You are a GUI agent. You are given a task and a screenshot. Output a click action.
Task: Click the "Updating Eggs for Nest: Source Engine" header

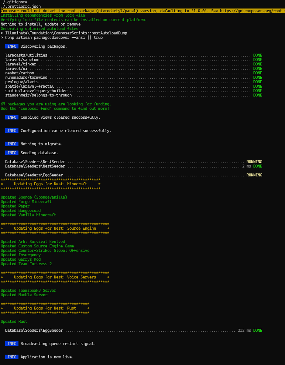pyautogui.click(x=55, y=228)
